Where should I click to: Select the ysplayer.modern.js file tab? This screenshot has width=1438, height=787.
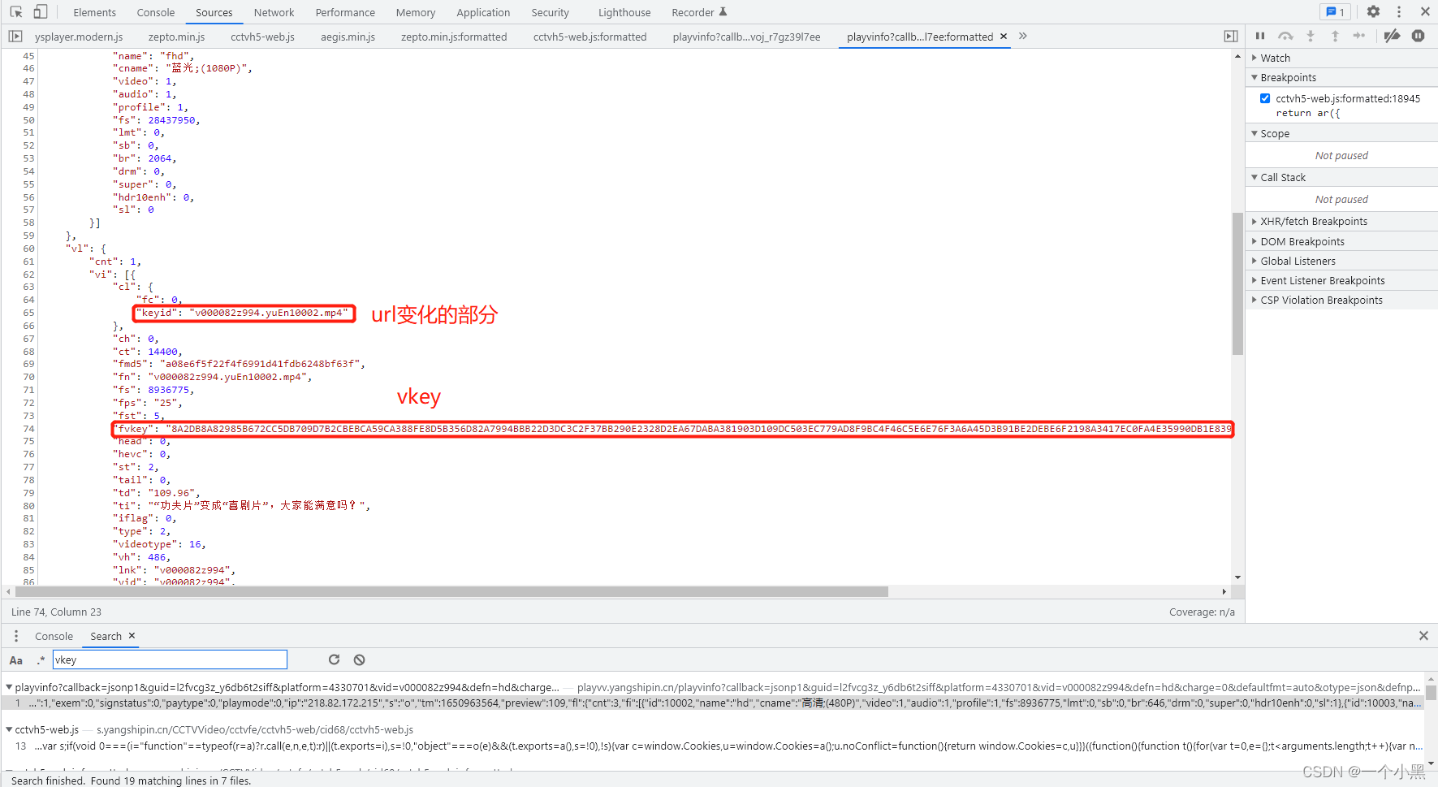pyautogui.click(x=79, y=37)
